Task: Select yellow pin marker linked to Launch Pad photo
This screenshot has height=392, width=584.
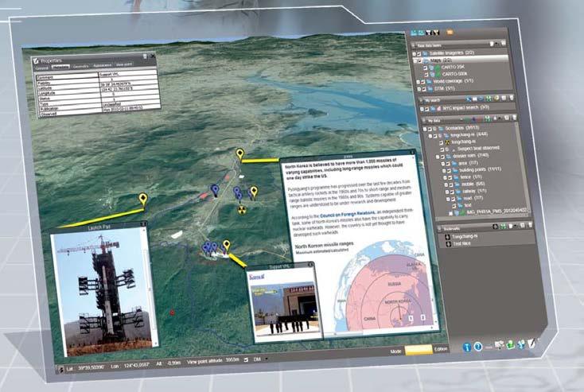Action: [x=143, y=199]
